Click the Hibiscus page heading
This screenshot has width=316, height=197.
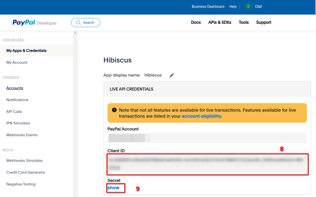(x=118, y=60)
